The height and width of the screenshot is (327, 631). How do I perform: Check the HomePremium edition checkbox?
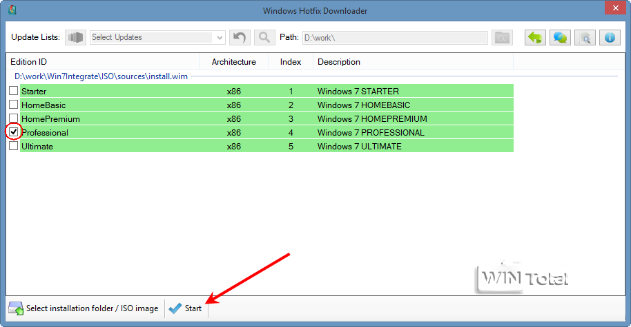tap(14, 118)
